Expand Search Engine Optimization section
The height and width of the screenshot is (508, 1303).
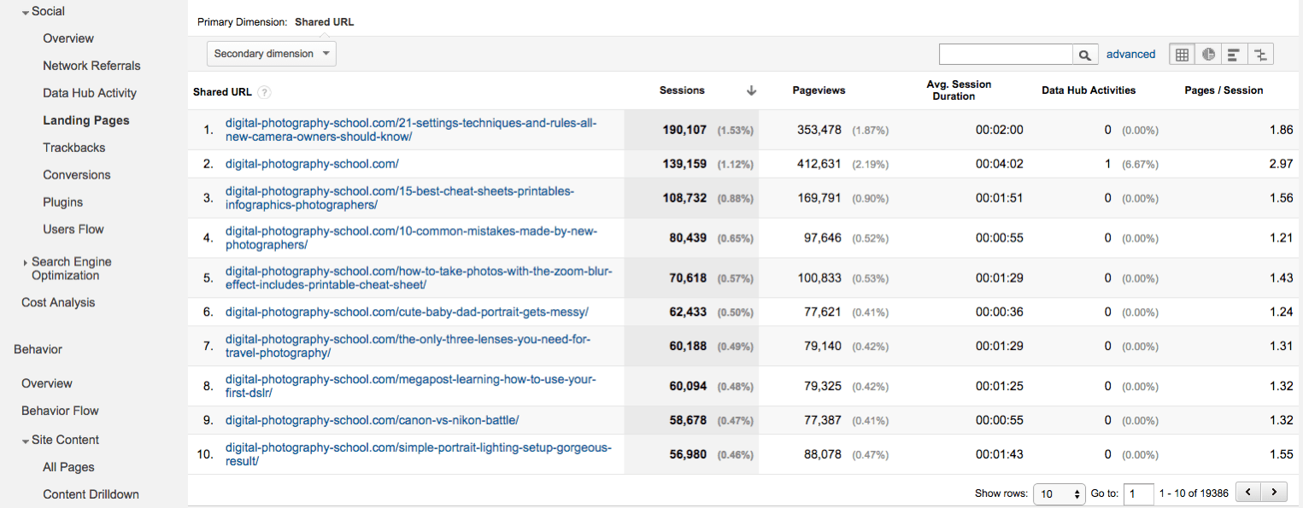click(x=26, y=263)
